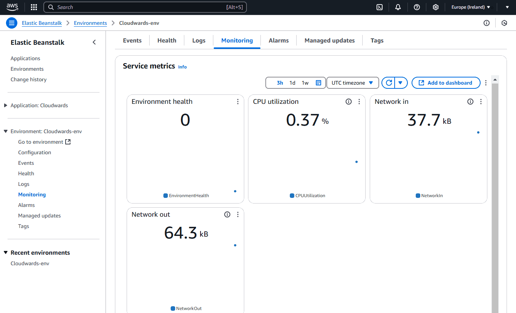Refresh the service metrics
Screen dimensions: 516x313
pyautogui.click(x=389, y=83)
